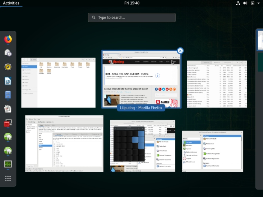263x197 pixels.
Task: Show all applications grid
Action: point(8,178)
